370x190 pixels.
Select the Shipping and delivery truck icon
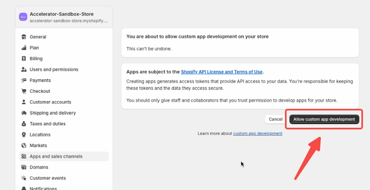click(24, 113)
